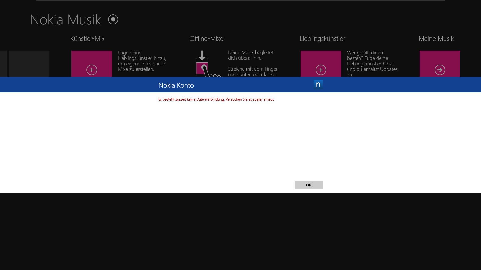Viewport: 481px width, 270px height.
Task: Go to the Lieblingskünstler section heading
Action: click(x=322, y=39)
